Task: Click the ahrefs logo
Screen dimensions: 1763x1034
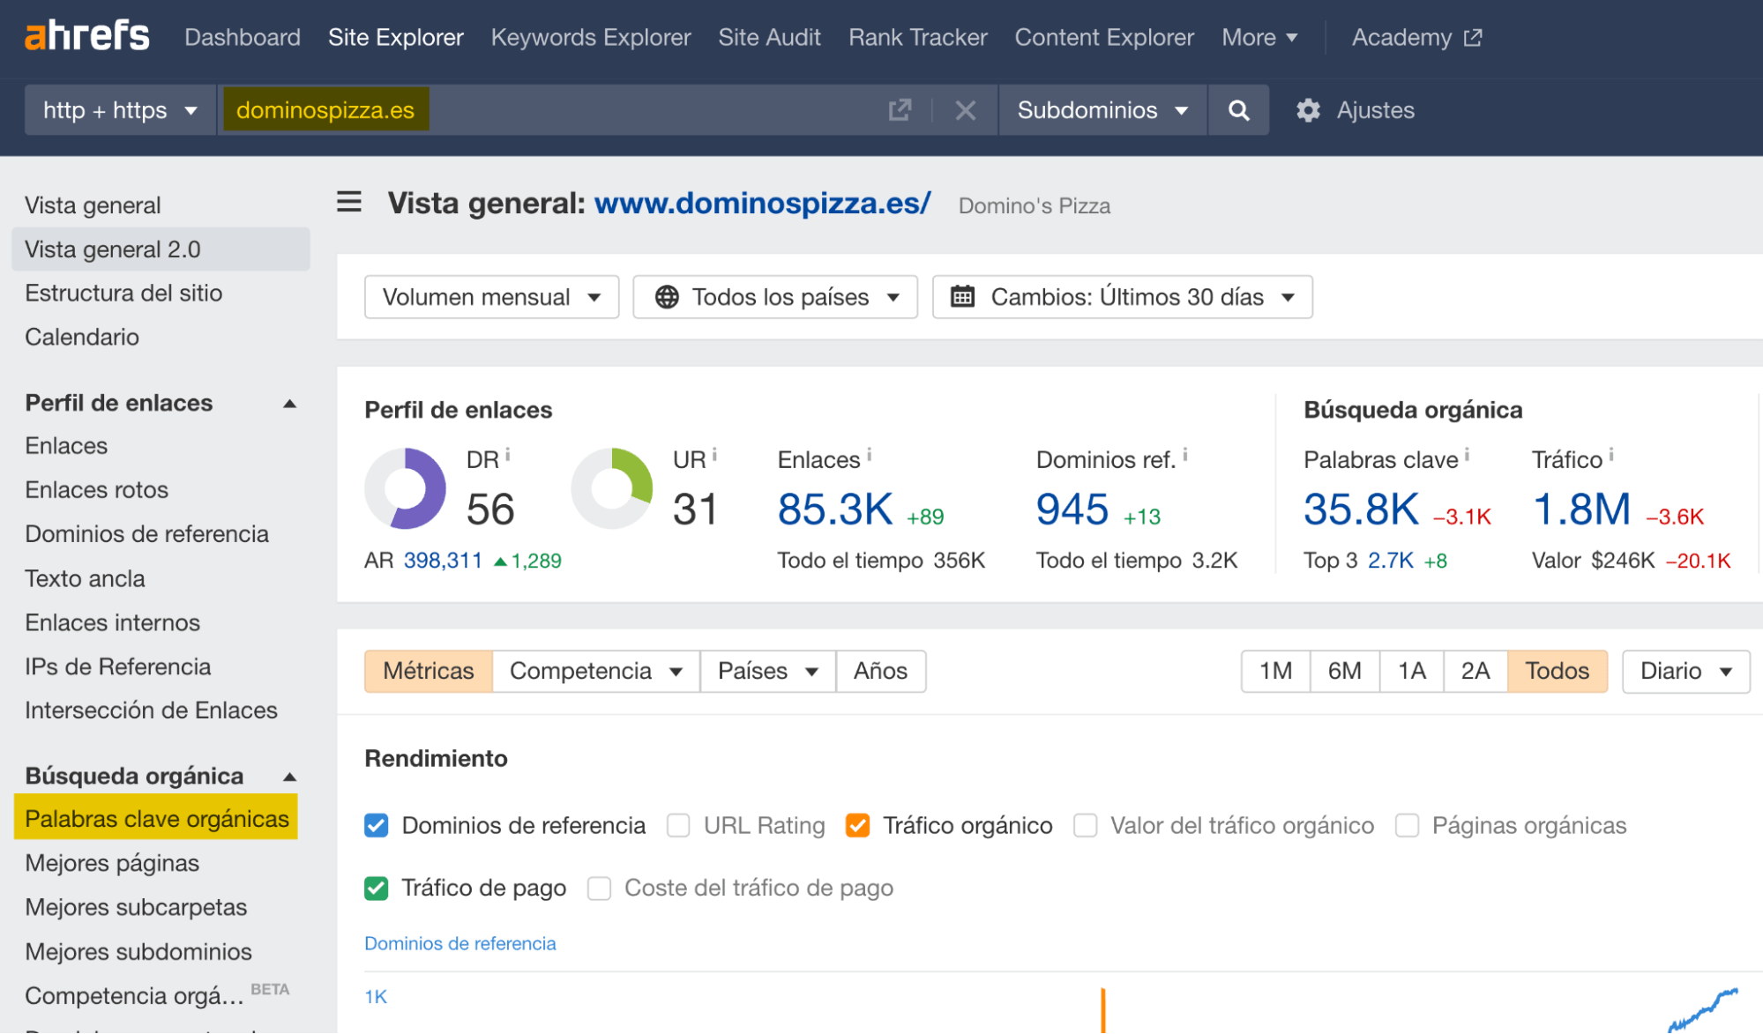Action: (86, 35)
